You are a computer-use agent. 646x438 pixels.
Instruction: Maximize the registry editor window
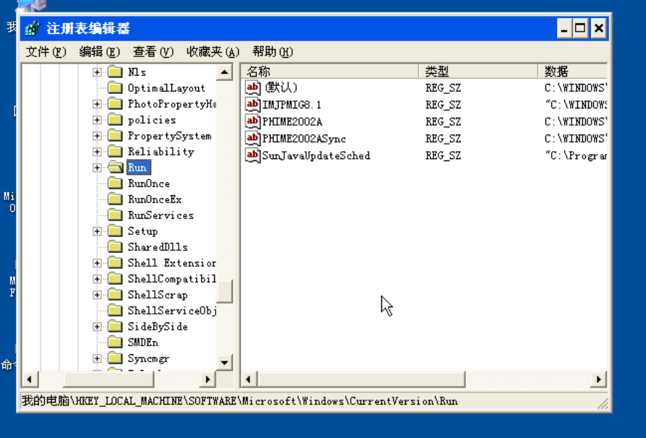(x=580, y=28)
